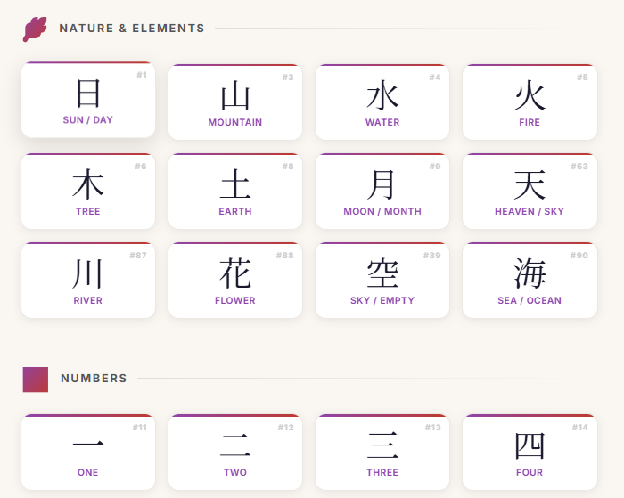Open the Tree kanji card
The height and width of the screenshot is (498, 624).
(88, 191)
